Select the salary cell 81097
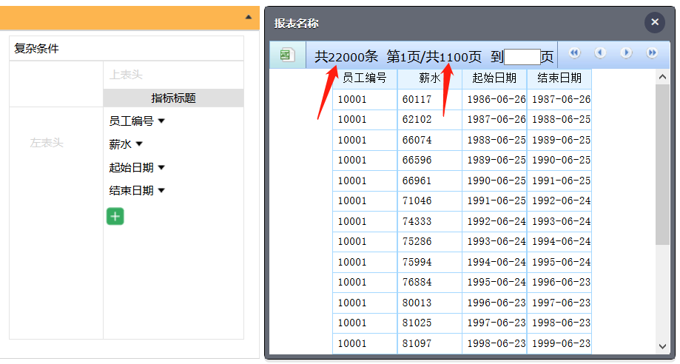Screen dimensions: 680x364 tap(430, 343)
